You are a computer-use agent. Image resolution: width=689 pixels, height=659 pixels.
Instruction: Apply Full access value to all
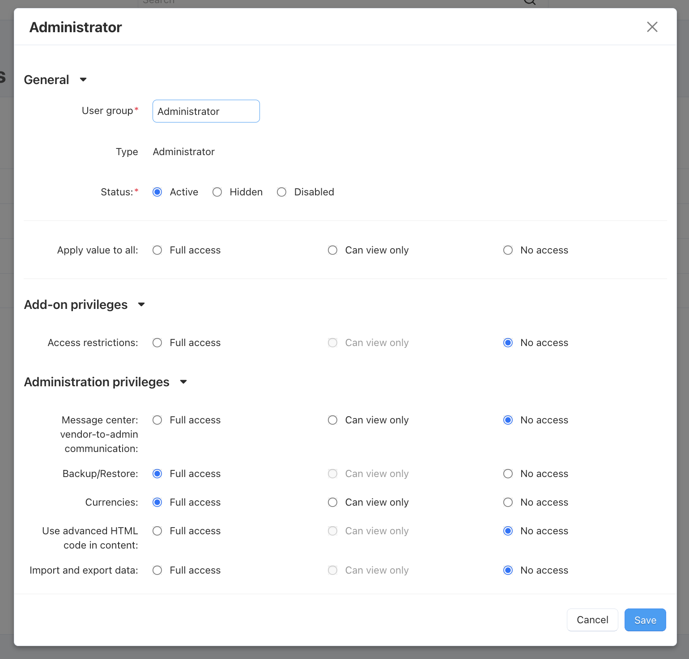point(157,250)
